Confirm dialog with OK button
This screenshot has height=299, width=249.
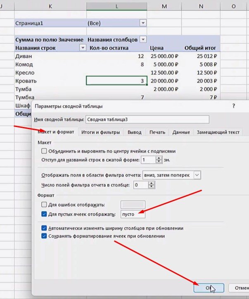(x=209, y=288)
